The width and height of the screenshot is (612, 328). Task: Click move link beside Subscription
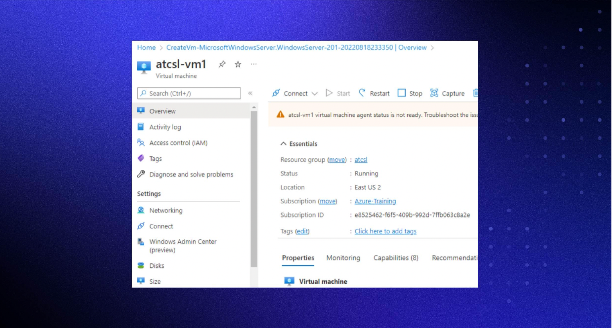(x=327, y=201)
